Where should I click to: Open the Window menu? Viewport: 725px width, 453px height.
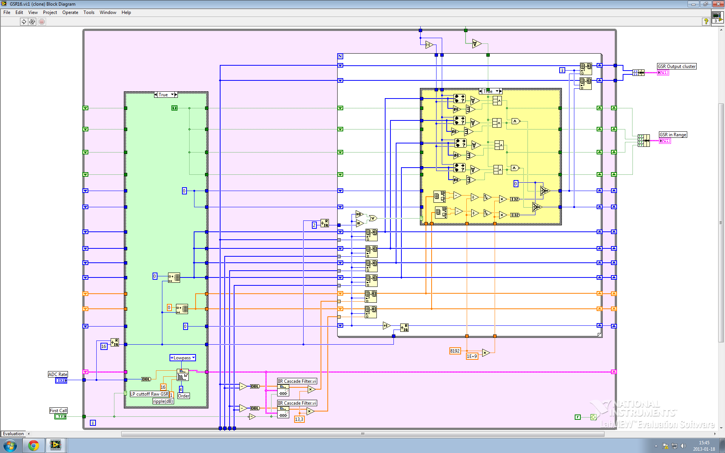tap(108, 12)
